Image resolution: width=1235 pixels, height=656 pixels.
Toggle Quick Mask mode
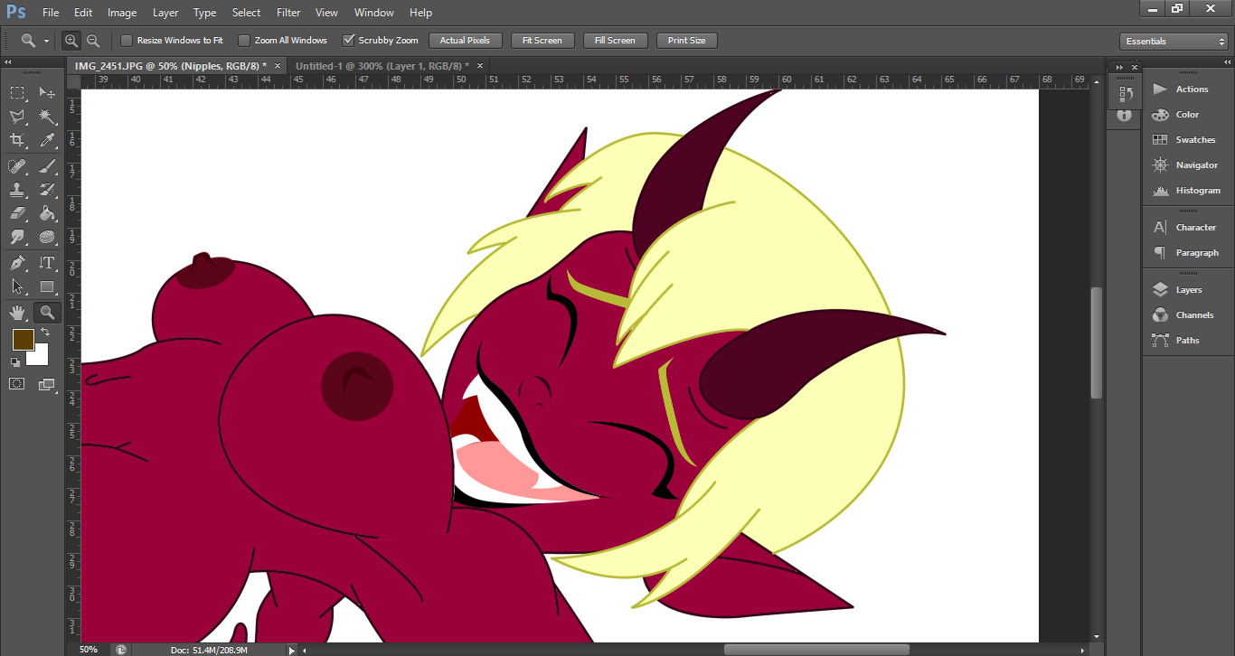coord(17,384)
